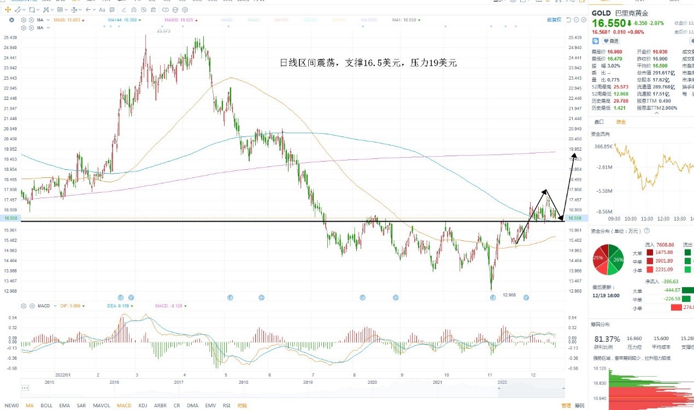Select the eraser tool in drawing toolbar
694x410 pixels.
[x=123, y=9]
